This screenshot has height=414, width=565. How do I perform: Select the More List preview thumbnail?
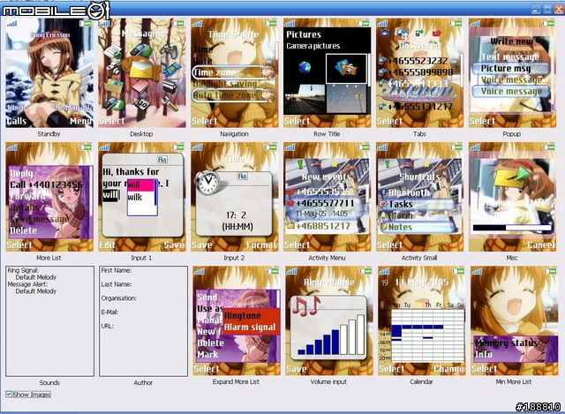pos(49,197)
